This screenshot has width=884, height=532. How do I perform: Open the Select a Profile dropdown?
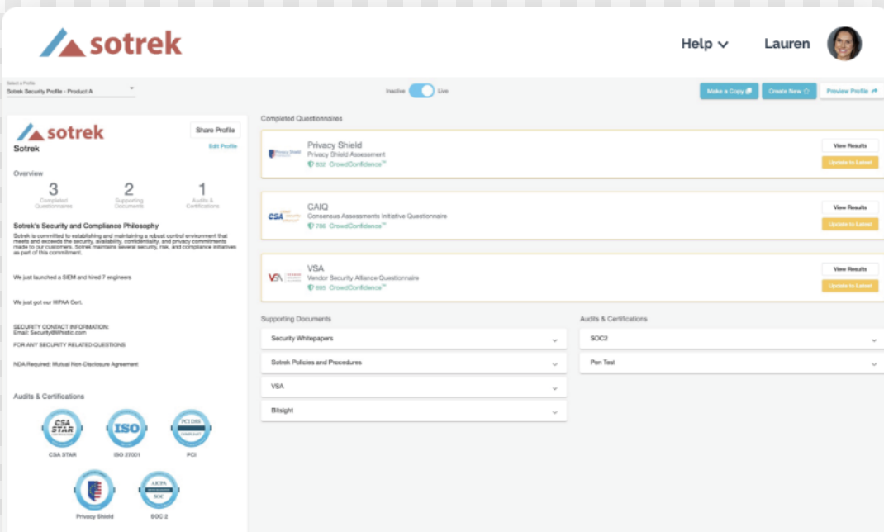[x=70, y=88]
